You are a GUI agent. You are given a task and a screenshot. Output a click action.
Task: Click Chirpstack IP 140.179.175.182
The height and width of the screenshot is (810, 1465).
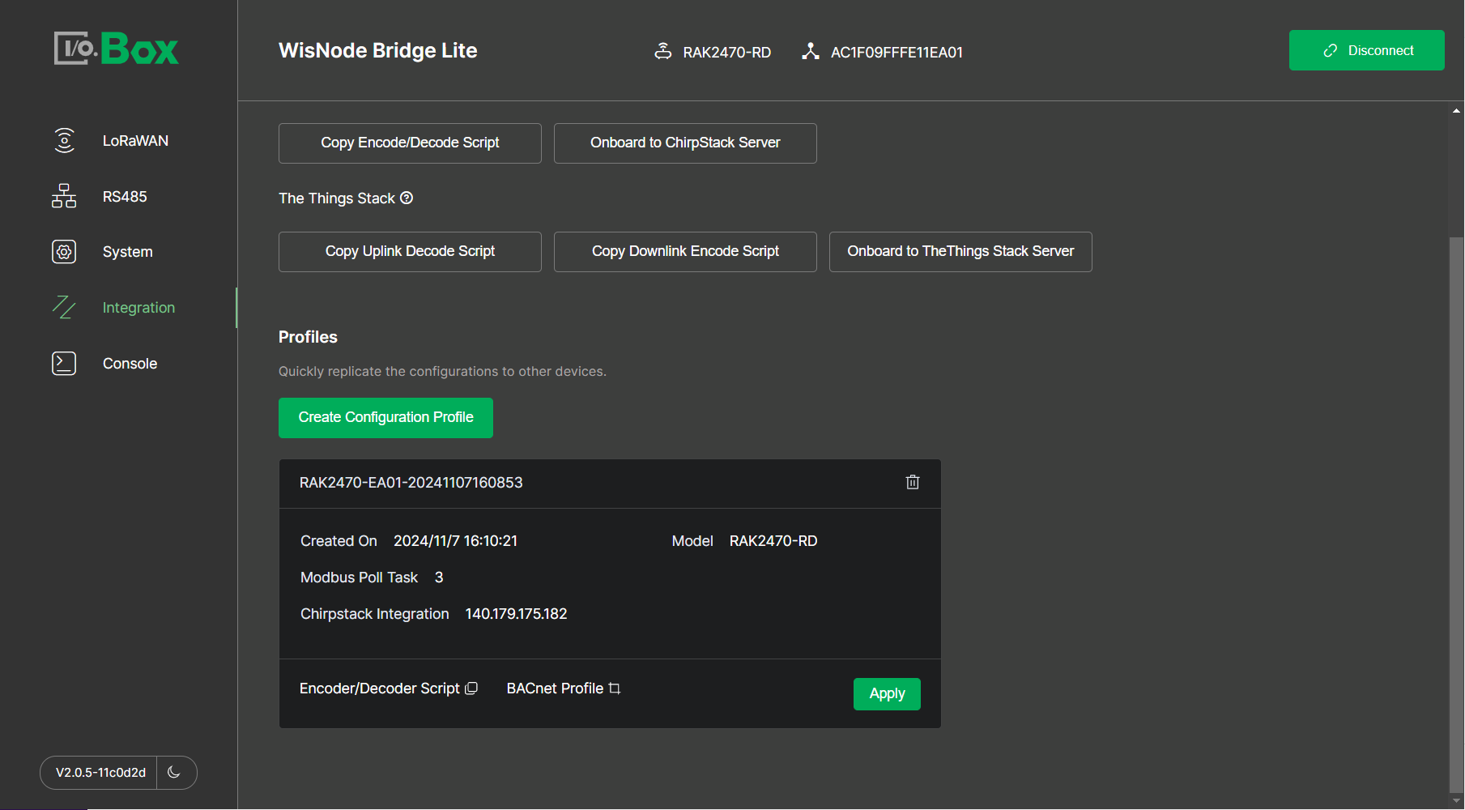[x=516, y=614]
